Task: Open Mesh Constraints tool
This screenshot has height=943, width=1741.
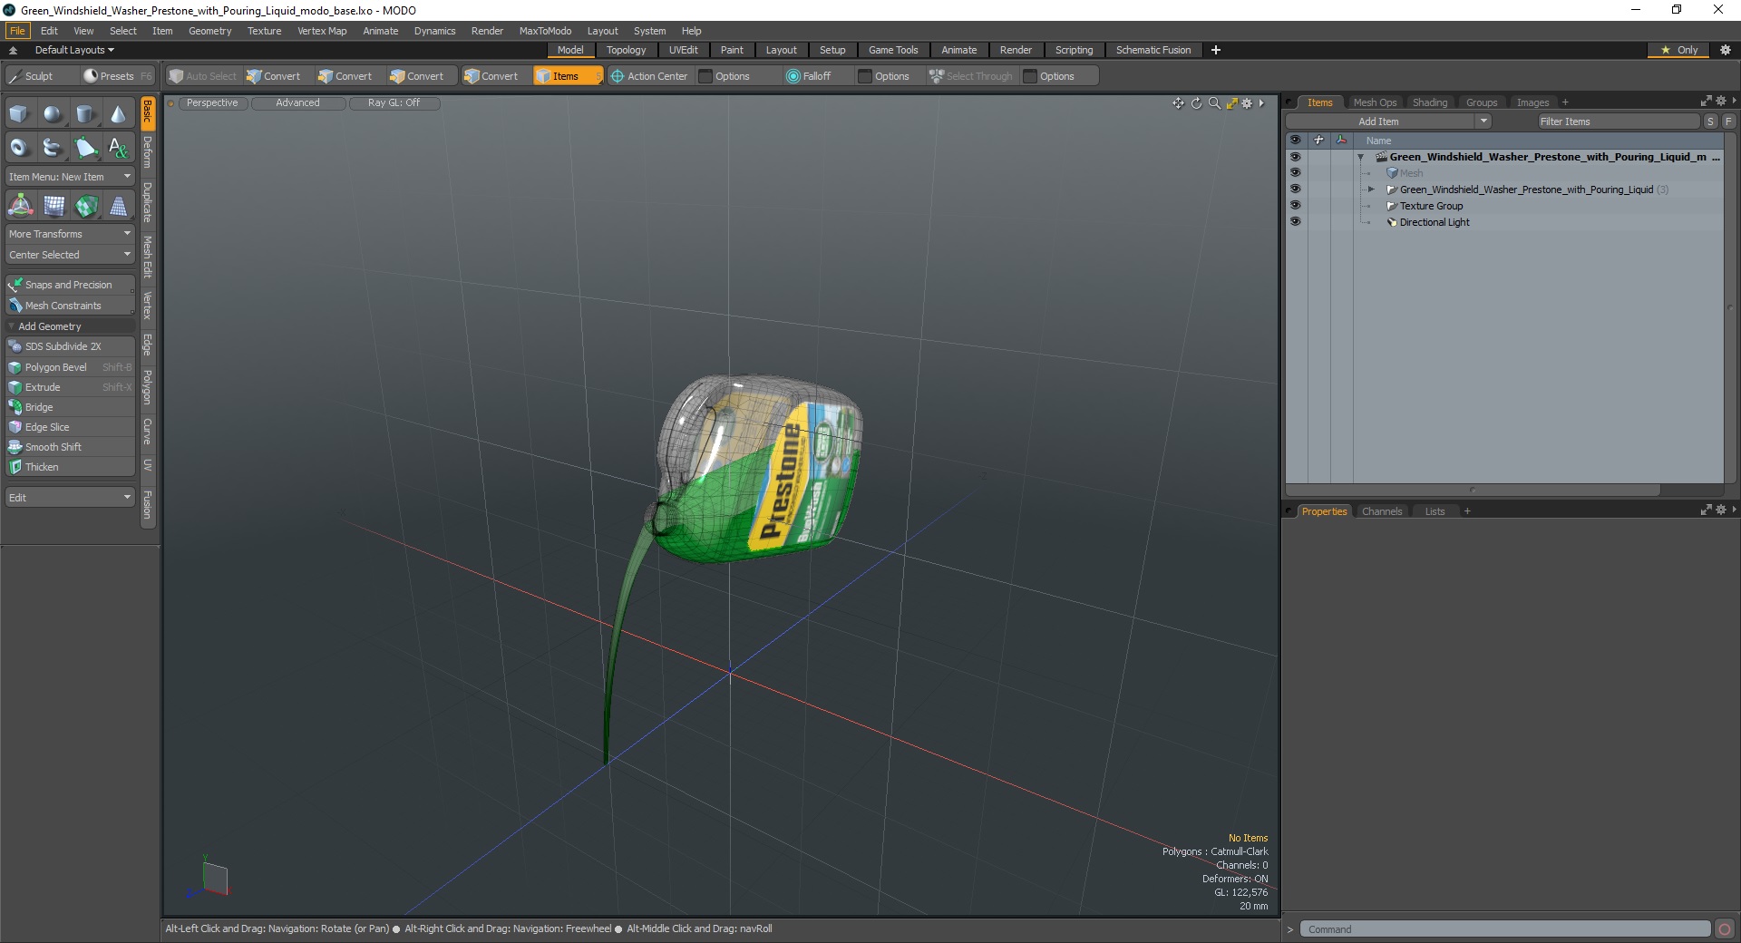Action: [71, 306]
